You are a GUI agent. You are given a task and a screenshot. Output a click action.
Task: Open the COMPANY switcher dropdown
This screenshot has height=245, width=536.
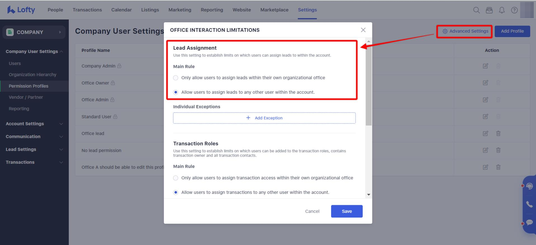pyautogui.click(x=34, y=32)
